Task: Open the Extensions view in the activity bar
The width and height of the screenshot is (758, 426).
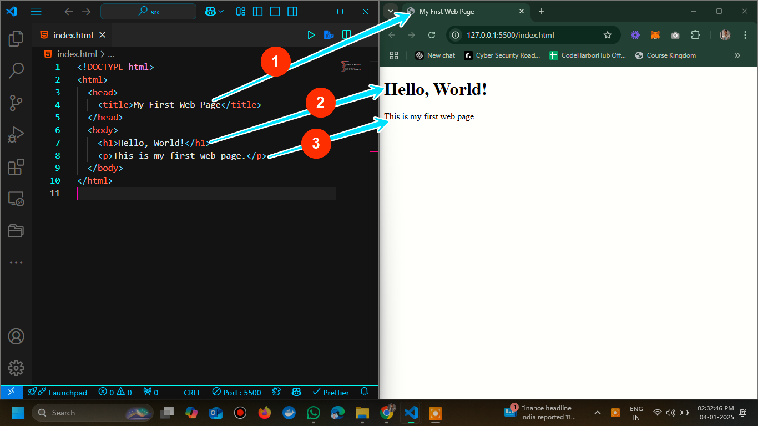Action: (16, 167)
